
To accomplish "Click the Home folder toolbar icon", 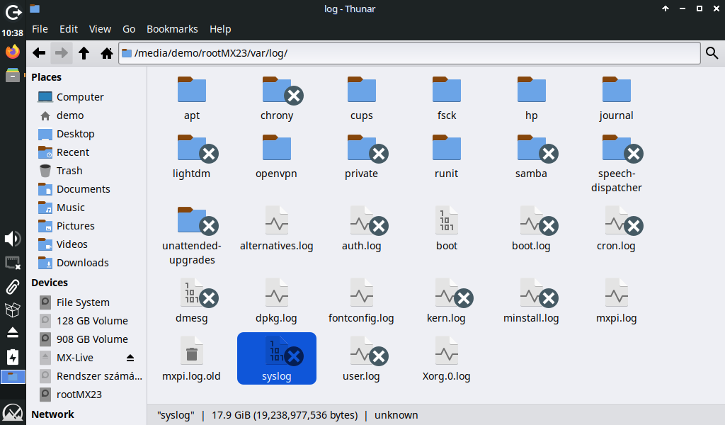I will (x=107, y=53).
